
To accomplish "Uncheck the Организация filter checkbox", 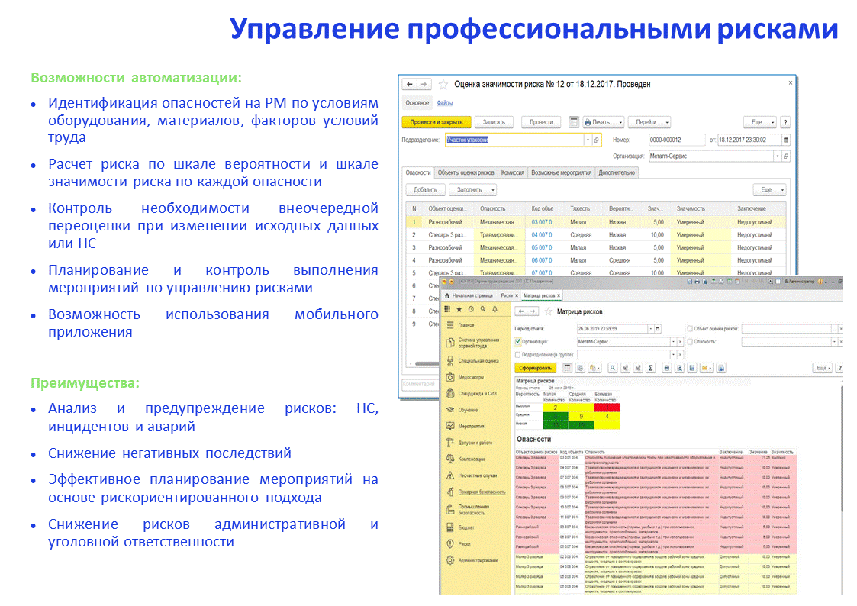I will [x=517, y=341].
